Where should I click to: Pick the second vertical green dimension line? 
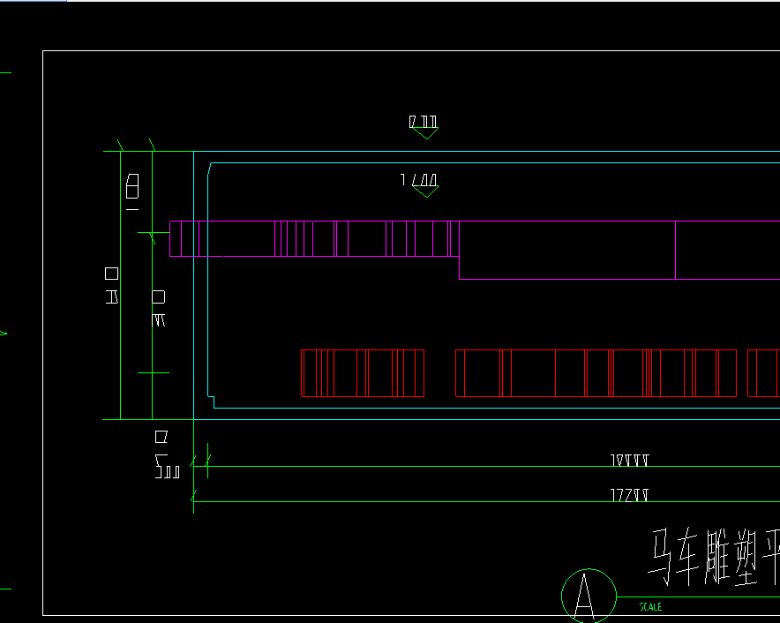point(153,285)
